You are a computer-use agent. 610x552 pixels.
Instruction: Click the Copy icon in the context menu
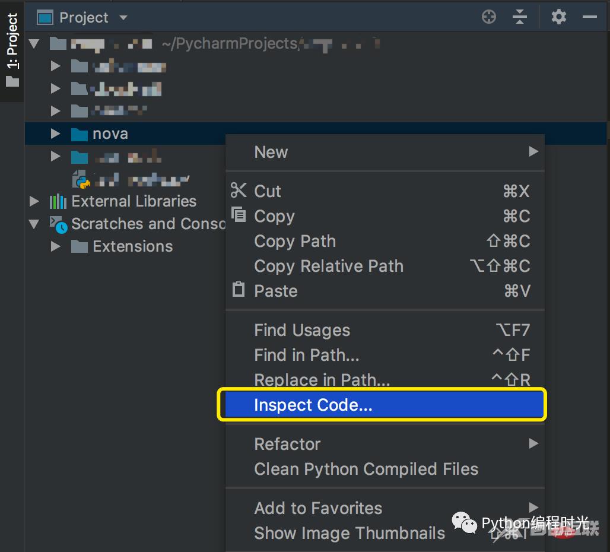point(239,216)
